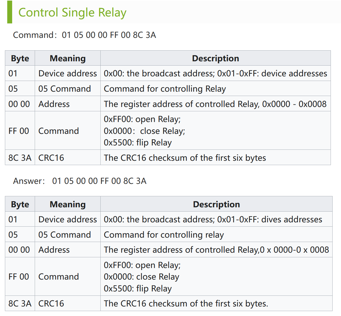Click '00 00' byte cell in second table

19,250
